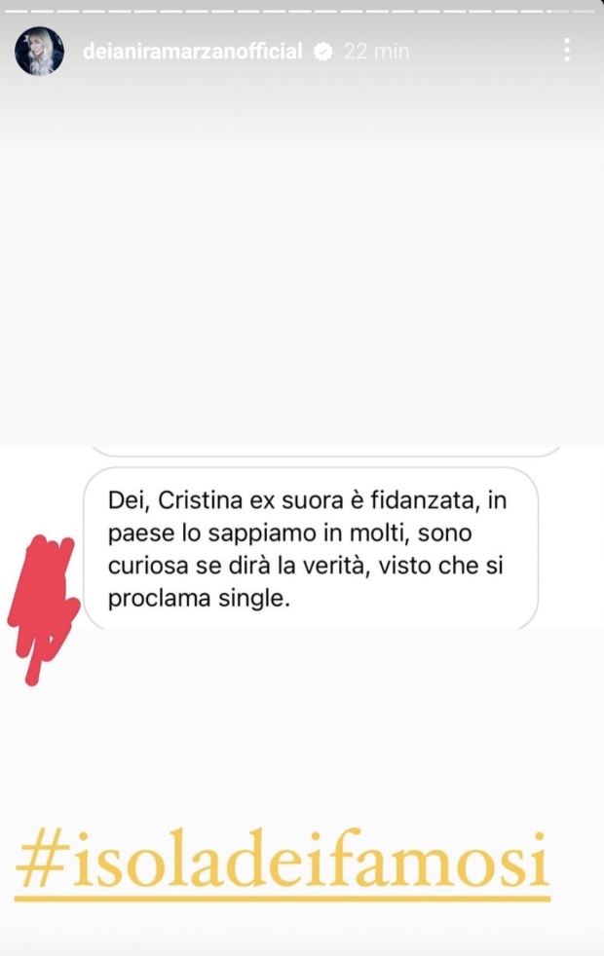Click the underline beneath the hashtag
The height and width of the screenshot is (956, 604).
pos(282,899)
